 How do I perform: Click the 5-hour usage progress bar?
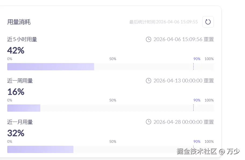coord(110,67)
